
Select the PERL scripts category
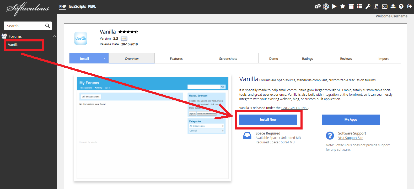tap(92, 7)
